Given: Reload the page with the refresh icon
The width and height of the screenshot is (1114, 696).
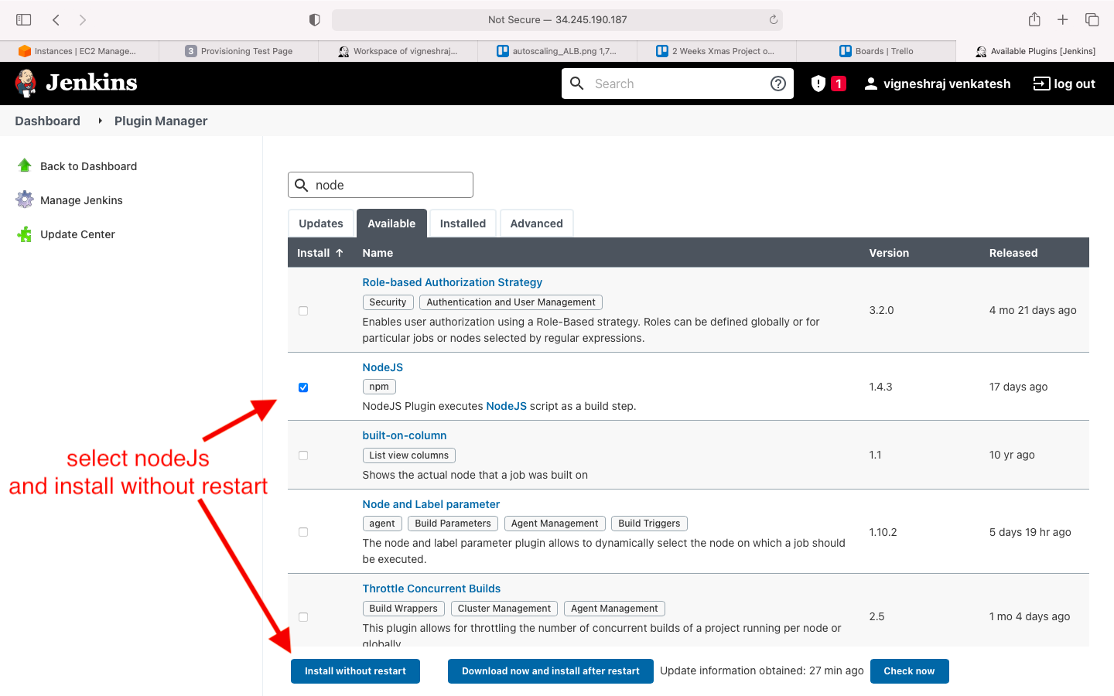Looking at the screenshot, I should tap(773, 19).
